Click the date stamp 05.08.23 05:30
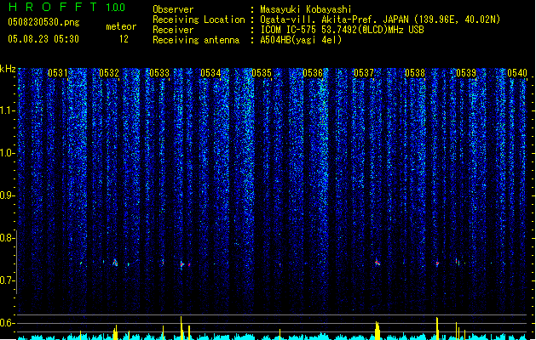 (x=43, y=39)
